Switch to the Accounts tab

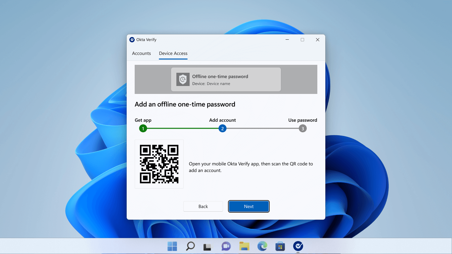pos(141,53)
